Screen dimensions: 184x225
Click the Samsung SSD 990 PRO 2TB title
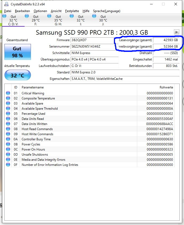point(92,33)
